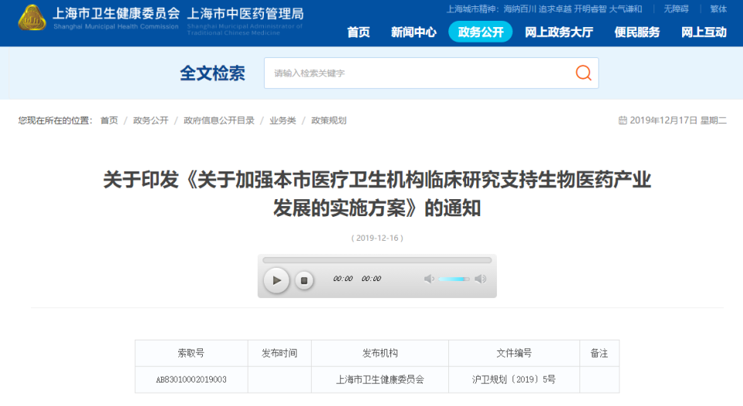
Task: Click the 索取号 table header
Action: point(191,354)
